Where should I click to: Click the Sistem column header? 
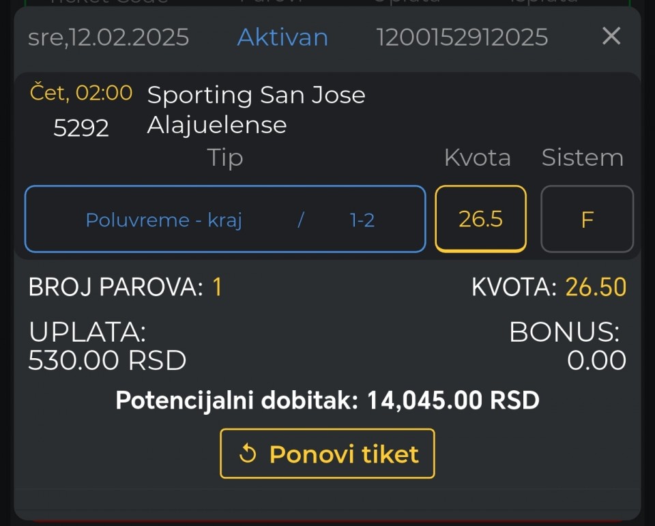coord(582,158)
